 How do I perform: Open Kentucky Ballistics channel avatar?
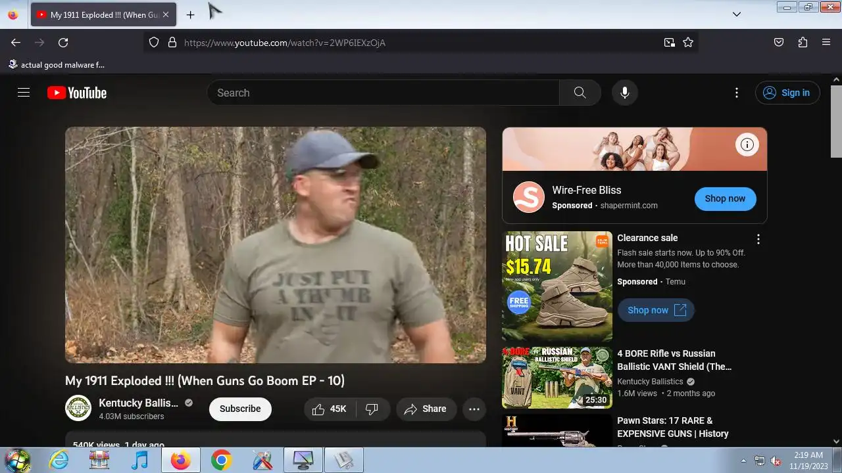pyautogui.click(x=78, y=409)
